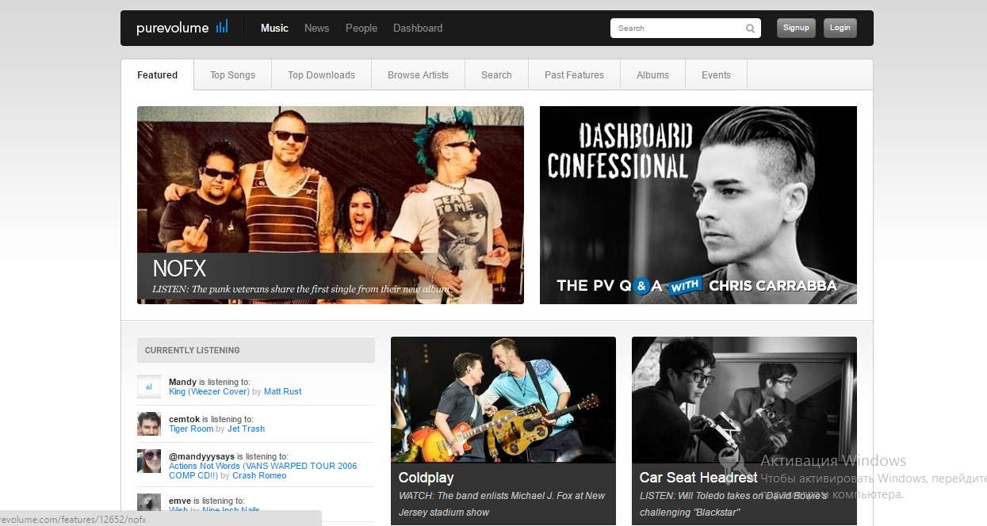
Task: Open the People navigation link
Action: coord(361,28)
